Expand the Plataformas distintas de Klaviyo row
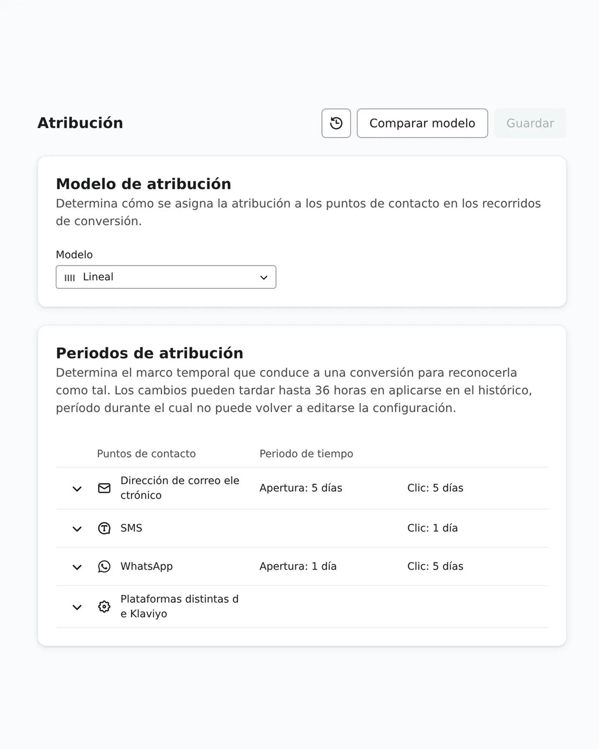This screenshot has height=749, width=599. [x=77, y=607]
